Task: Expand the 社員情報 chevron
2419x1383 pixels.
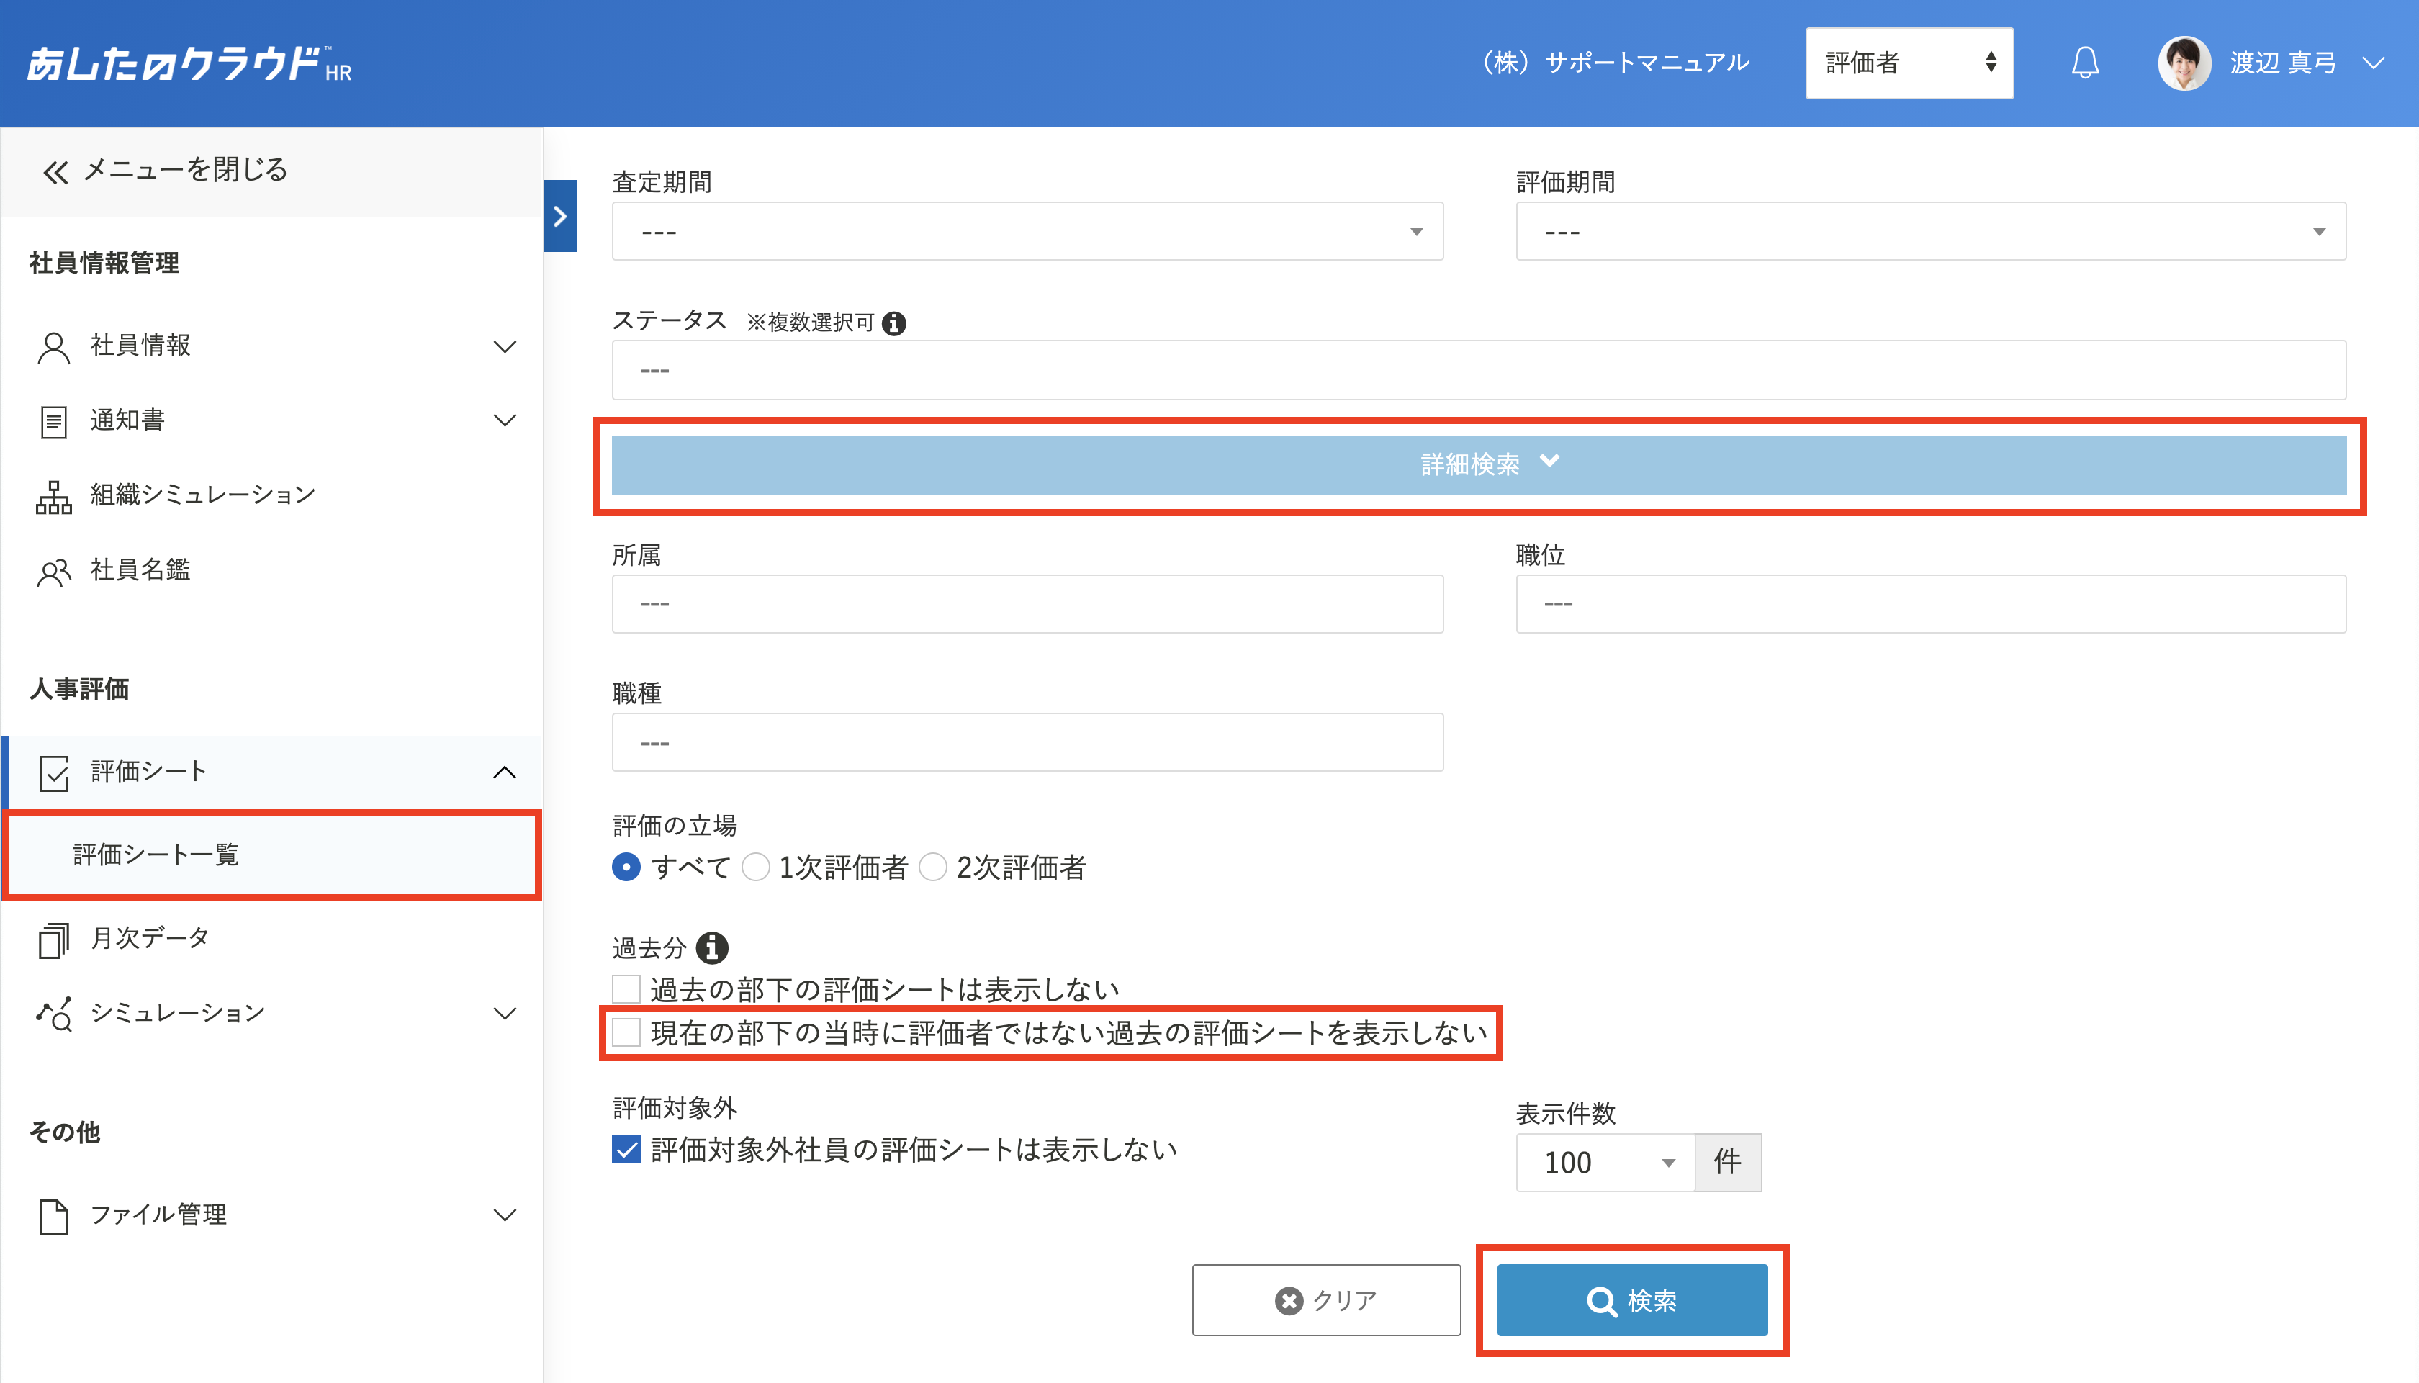Action: tap(504, 347)
